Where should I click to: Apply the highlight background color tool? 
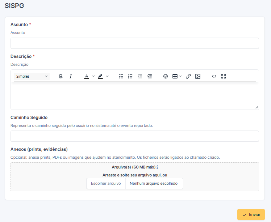pos(100,76)
